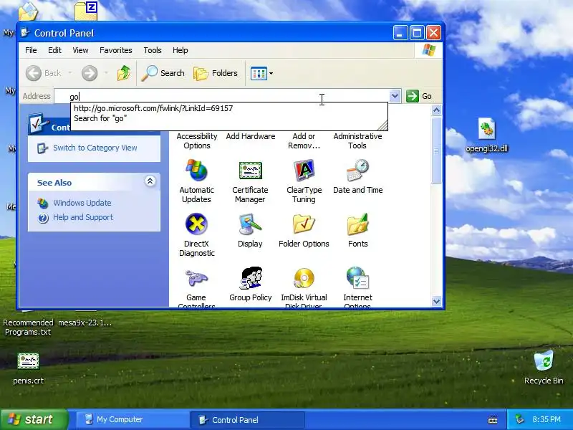The height and width of the screenshot is (430, 573).
Task: Click the Forward arrow button
Action: [x=89, y=73]
